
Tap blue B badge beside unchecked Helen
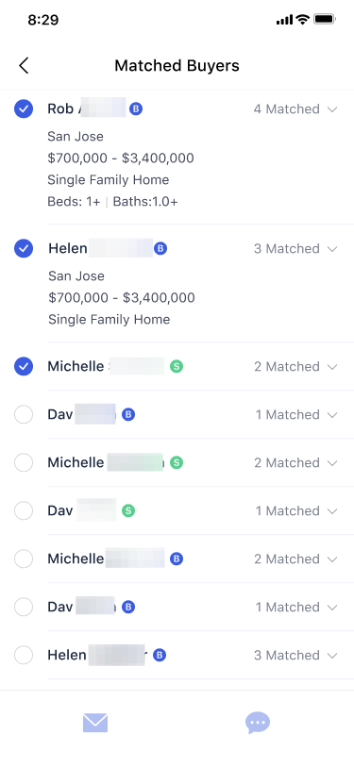pos(160,655)
